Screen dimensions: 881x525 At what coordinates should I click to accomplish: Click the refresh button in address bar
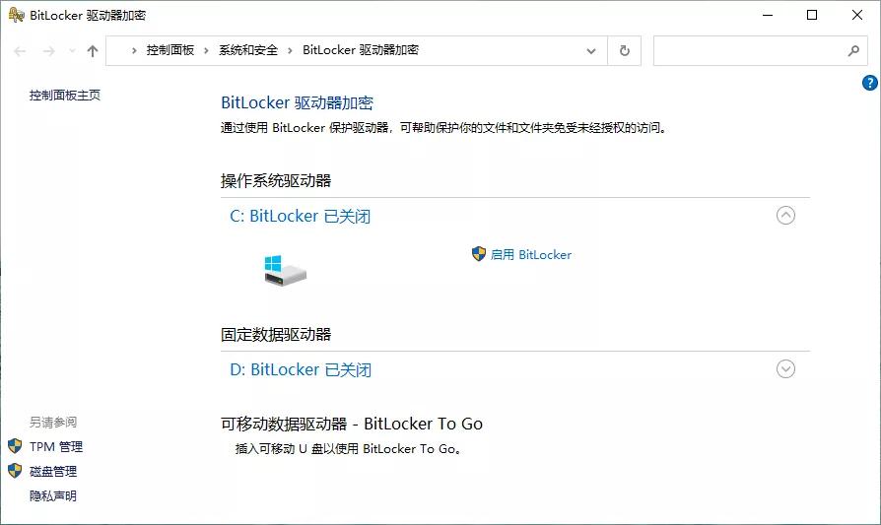624,50
